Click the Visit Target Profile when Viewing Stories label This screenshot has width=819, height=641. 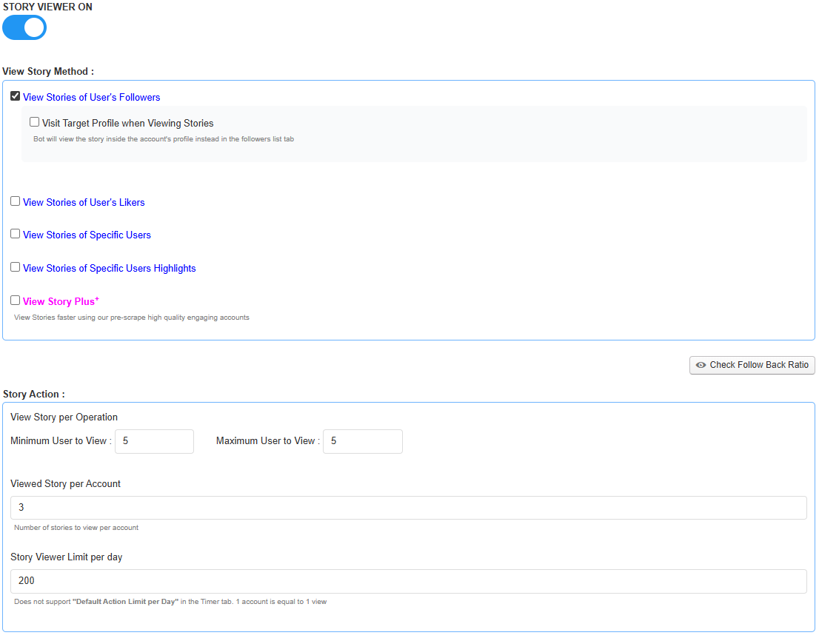127,124
